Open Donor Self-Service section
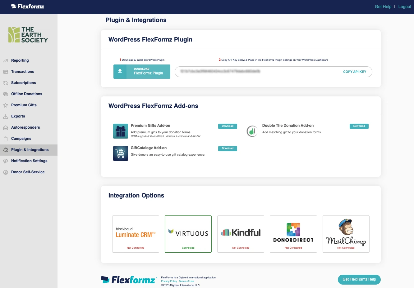 click(x=28, y=172)
